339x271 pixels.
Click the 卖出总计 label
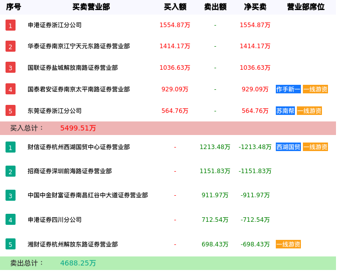[x=27, y=263]
